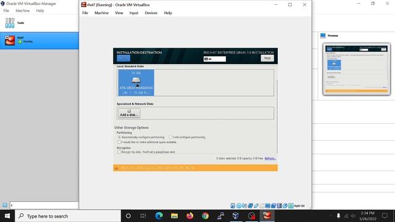Viewport: 395px width, 222px height.
Task: Select Automatically configure partitioning option
Action: tap(141, 137)
